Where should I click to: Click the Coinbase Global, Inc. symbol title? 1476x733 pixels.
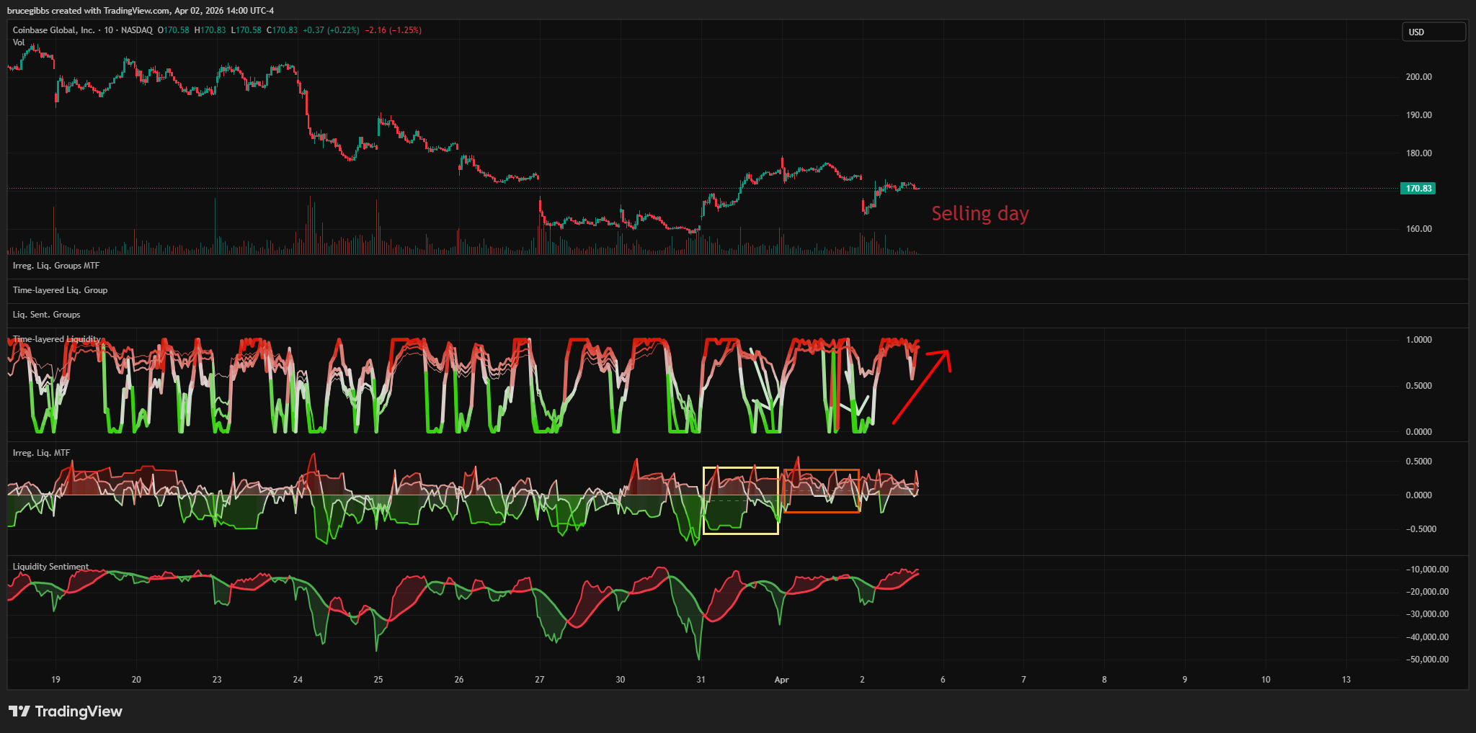click(x=53, y=30)
